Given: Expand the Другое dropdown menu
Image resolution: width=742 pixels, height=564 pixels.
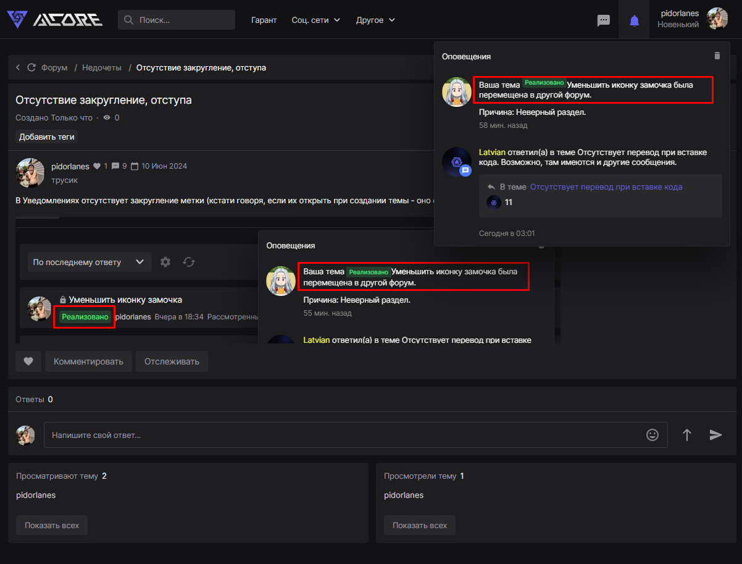Looking at the screenshot, I should click(x=375, y=20).
